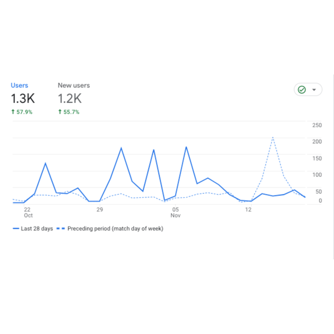Switch to the Users metric tab
Screen dimensions: 334x334
point(20,86)
